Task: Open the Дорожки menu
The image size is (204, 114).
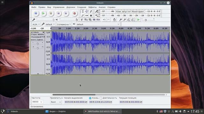Action: (x=71, y=7)
